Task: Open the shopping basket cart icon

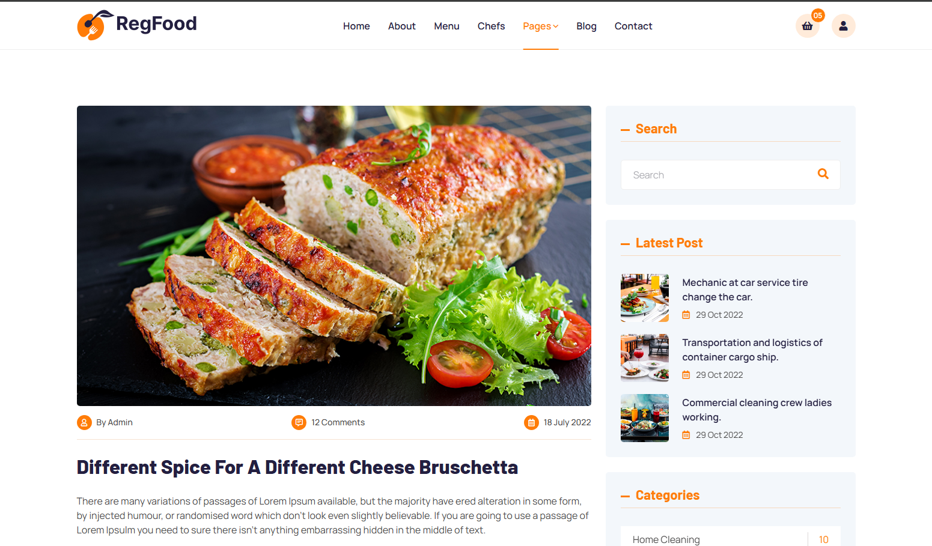Action: coord(807,26)
